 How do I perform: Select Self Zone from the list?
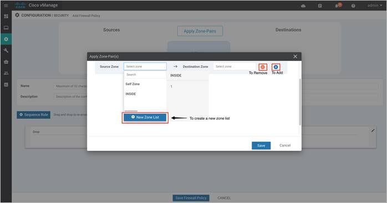133,84
